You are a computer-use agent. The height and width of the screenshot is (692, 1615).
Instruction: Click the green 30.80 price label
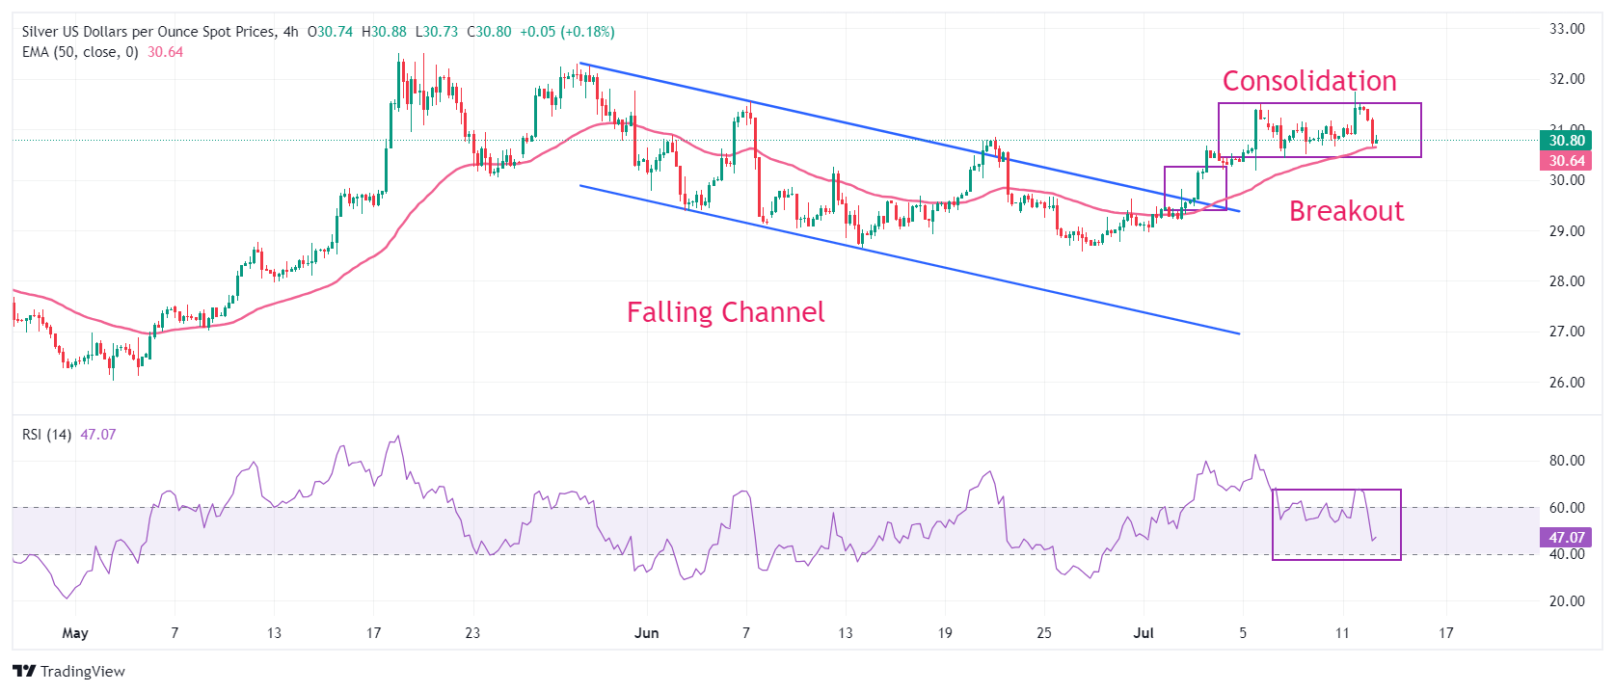pos(1567,141)
